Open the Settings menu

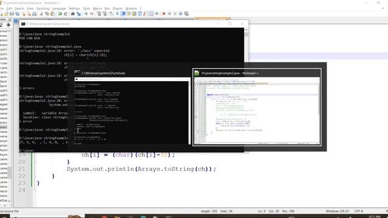tap(74, 8)
